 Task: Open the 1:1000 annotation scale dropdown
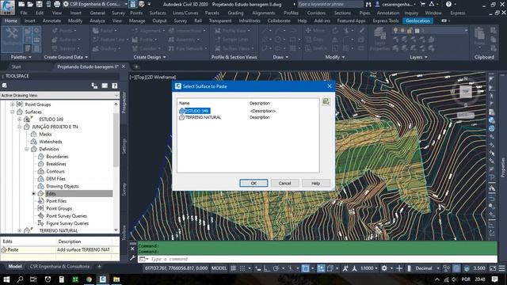[x=369, y=268]
